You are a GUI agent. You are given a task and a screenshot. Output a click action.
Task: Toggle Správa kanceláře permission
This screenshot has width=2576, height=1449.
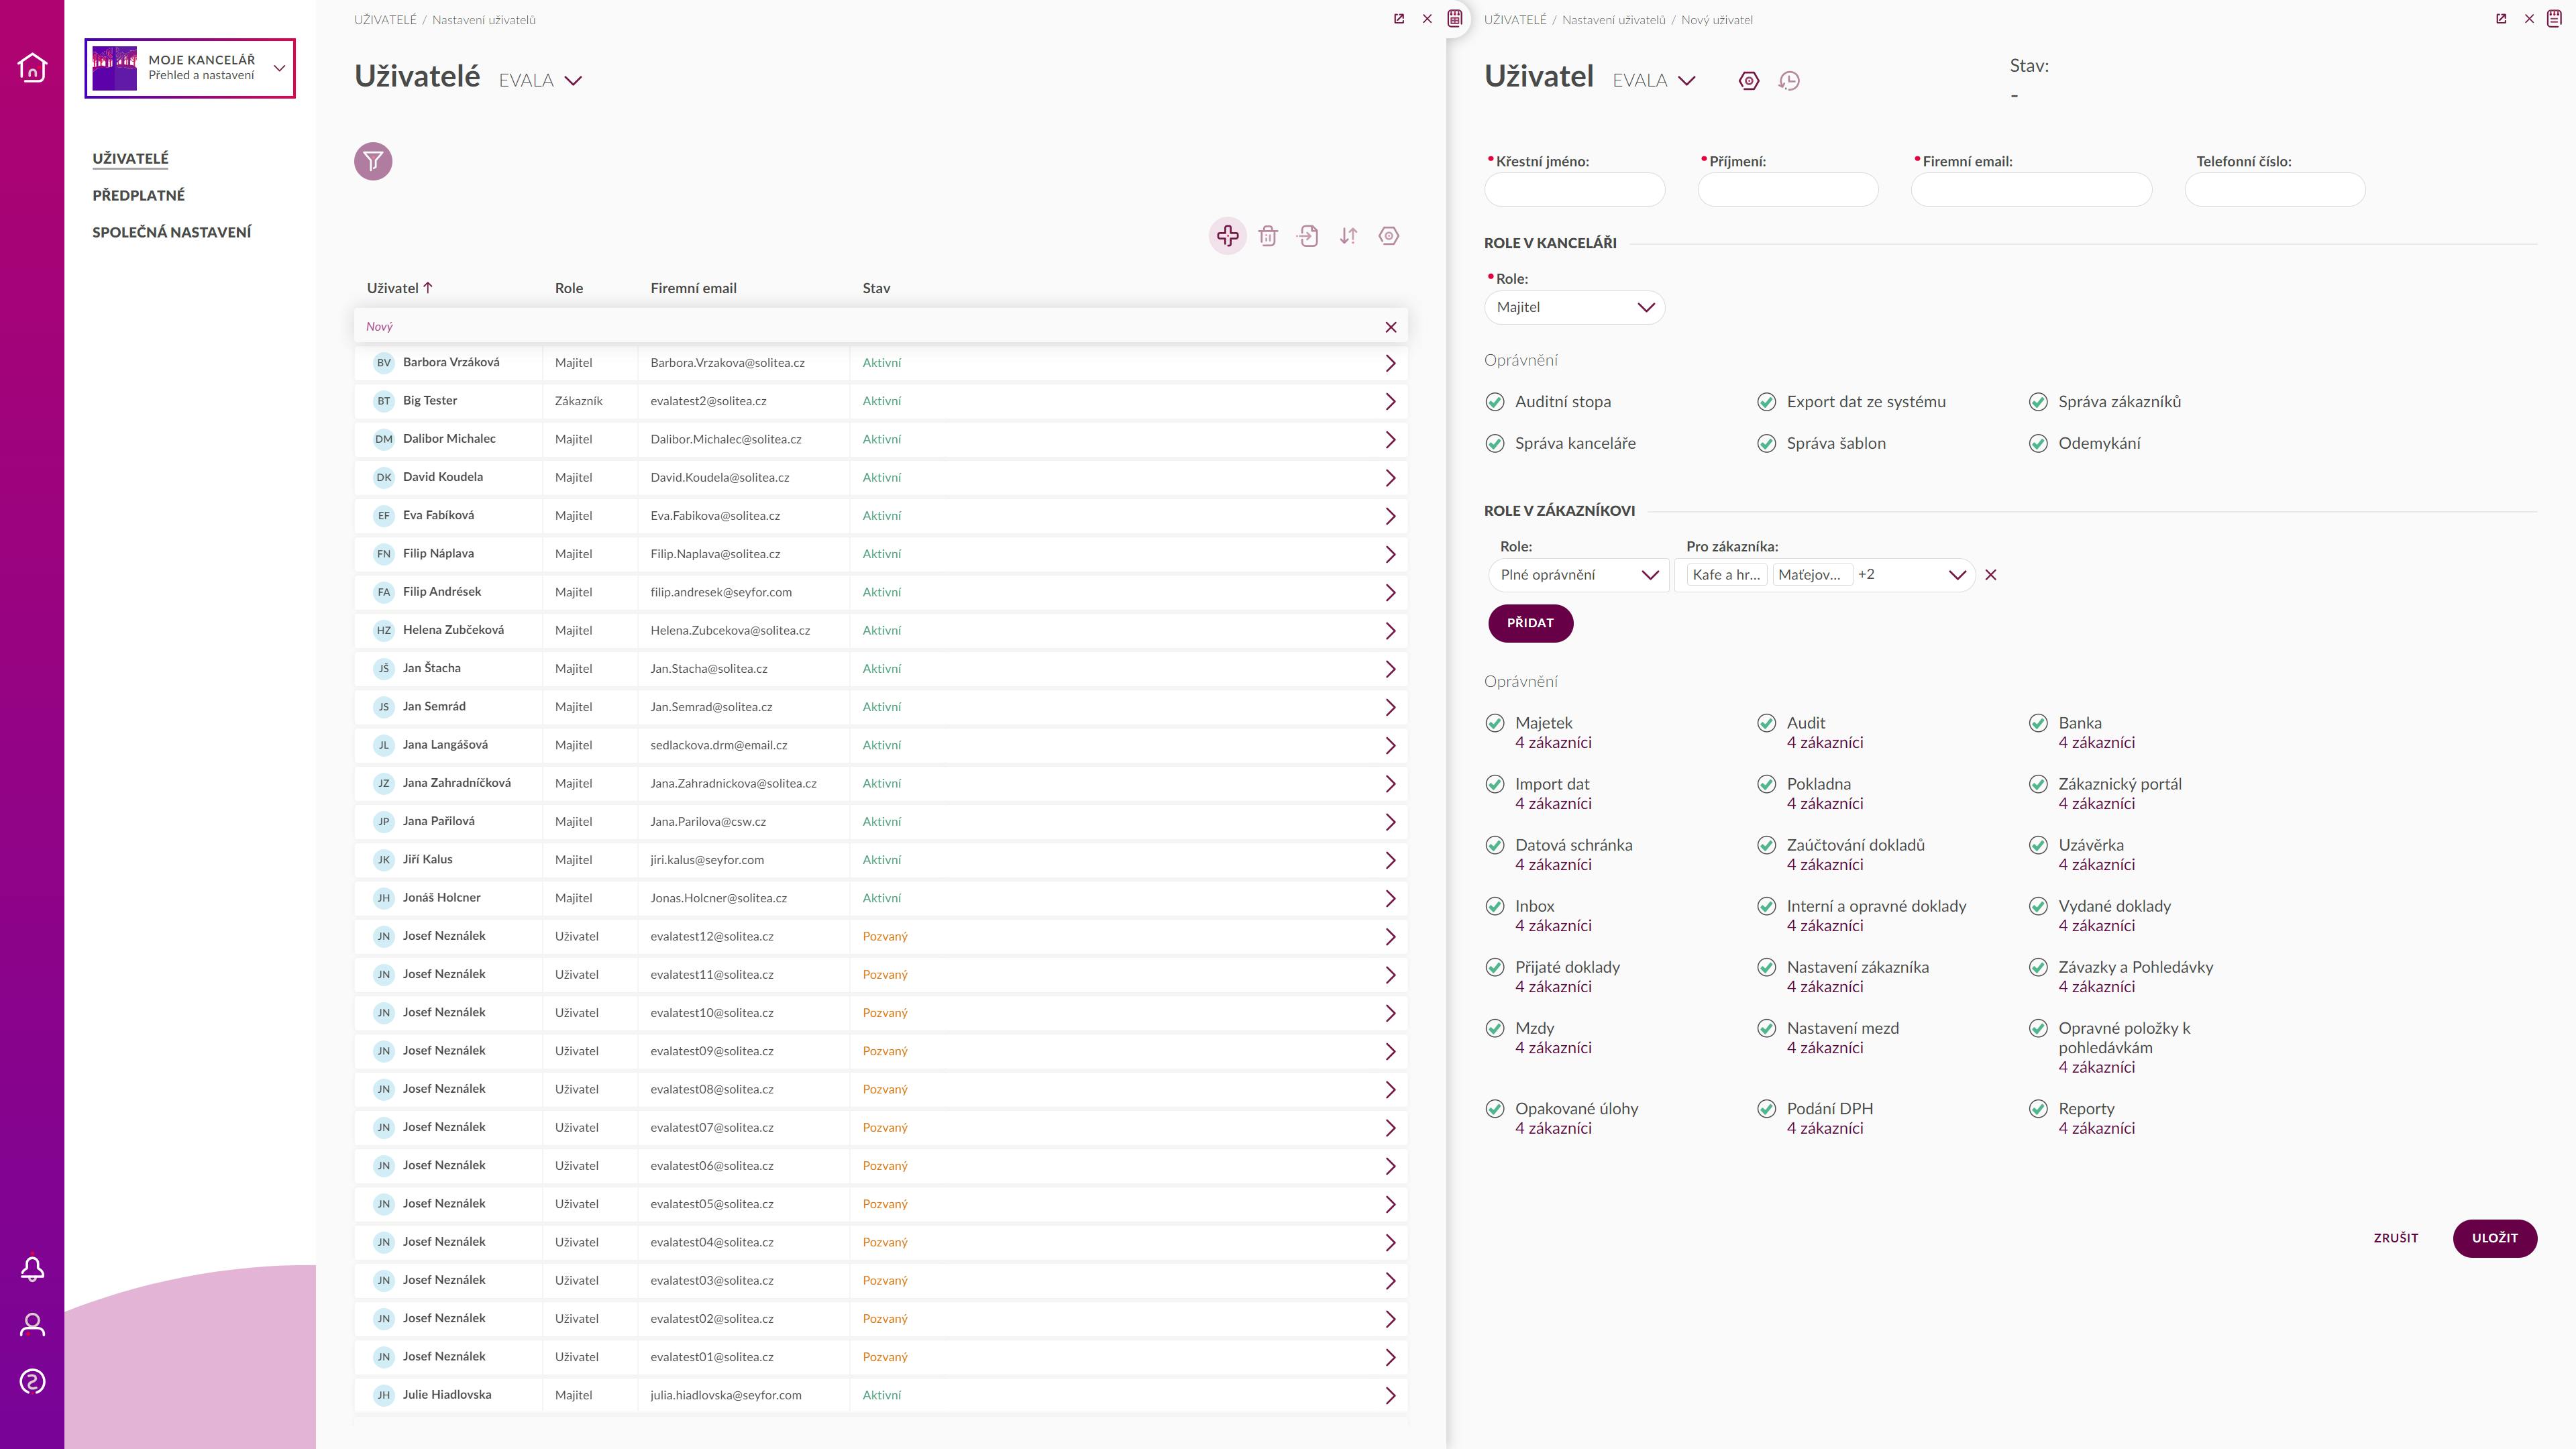point(1495,443)
